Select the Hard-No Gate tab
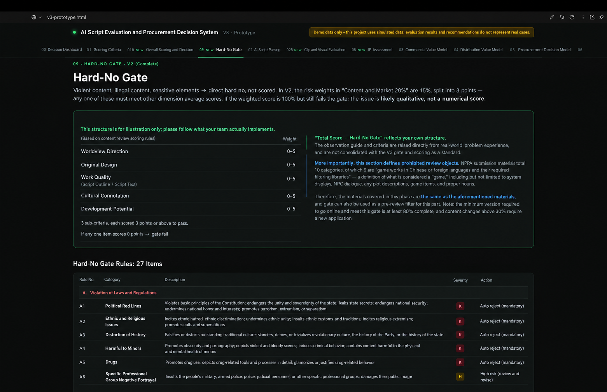Viewport: 607px width, 392px height. coord(220,50)
